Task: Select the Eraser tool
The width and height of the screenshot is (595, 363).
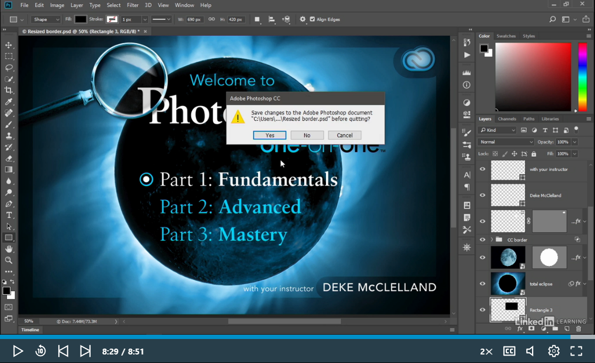Action: (x=9, y=158)
